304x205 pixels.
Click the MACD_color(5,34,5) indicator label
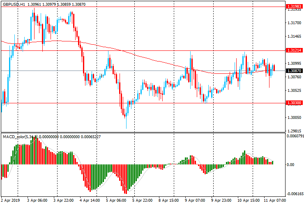pyautogui.click(x=21, y=137)
